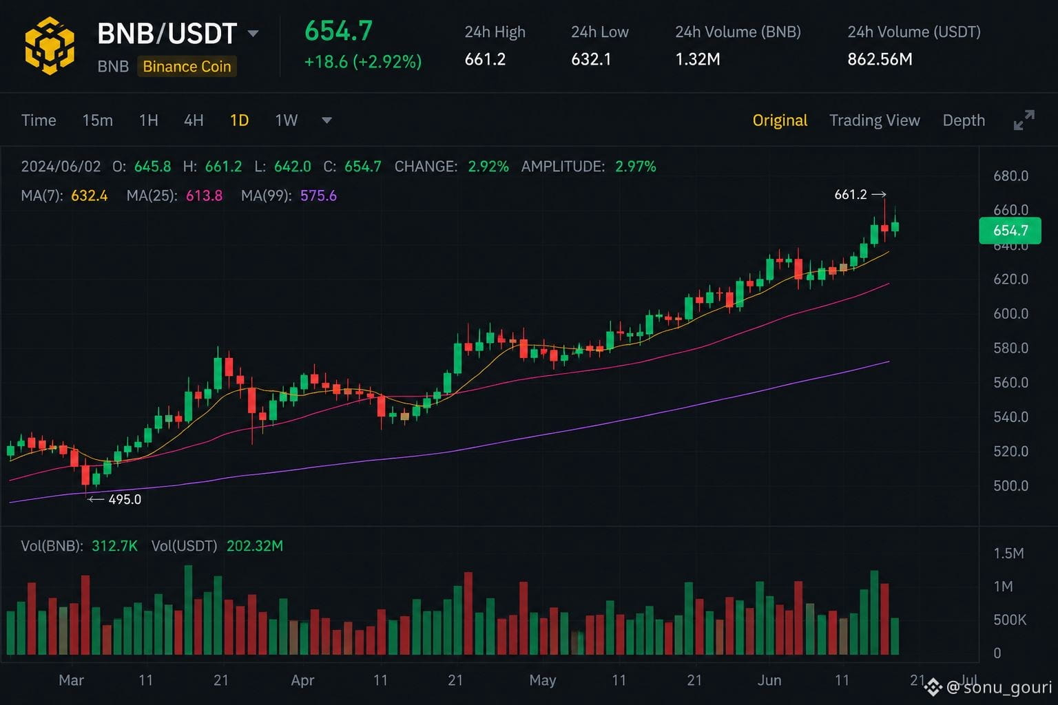Viewport: 1058px width, 705px height.
Task: Click the Mar date label on time axis
Action: [x=71, y=680]
